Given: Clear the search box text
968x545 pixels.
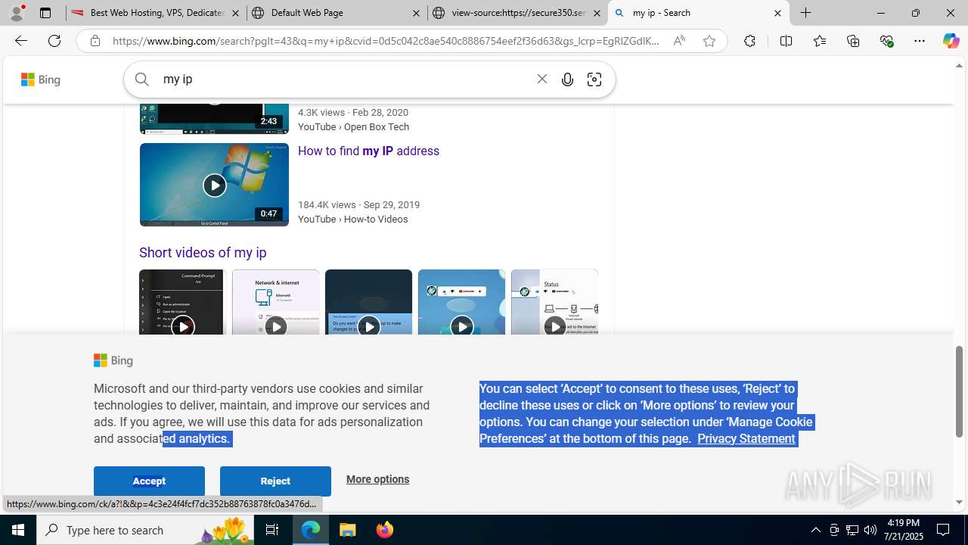Looking at the screenshot, I should coord(541,79).
